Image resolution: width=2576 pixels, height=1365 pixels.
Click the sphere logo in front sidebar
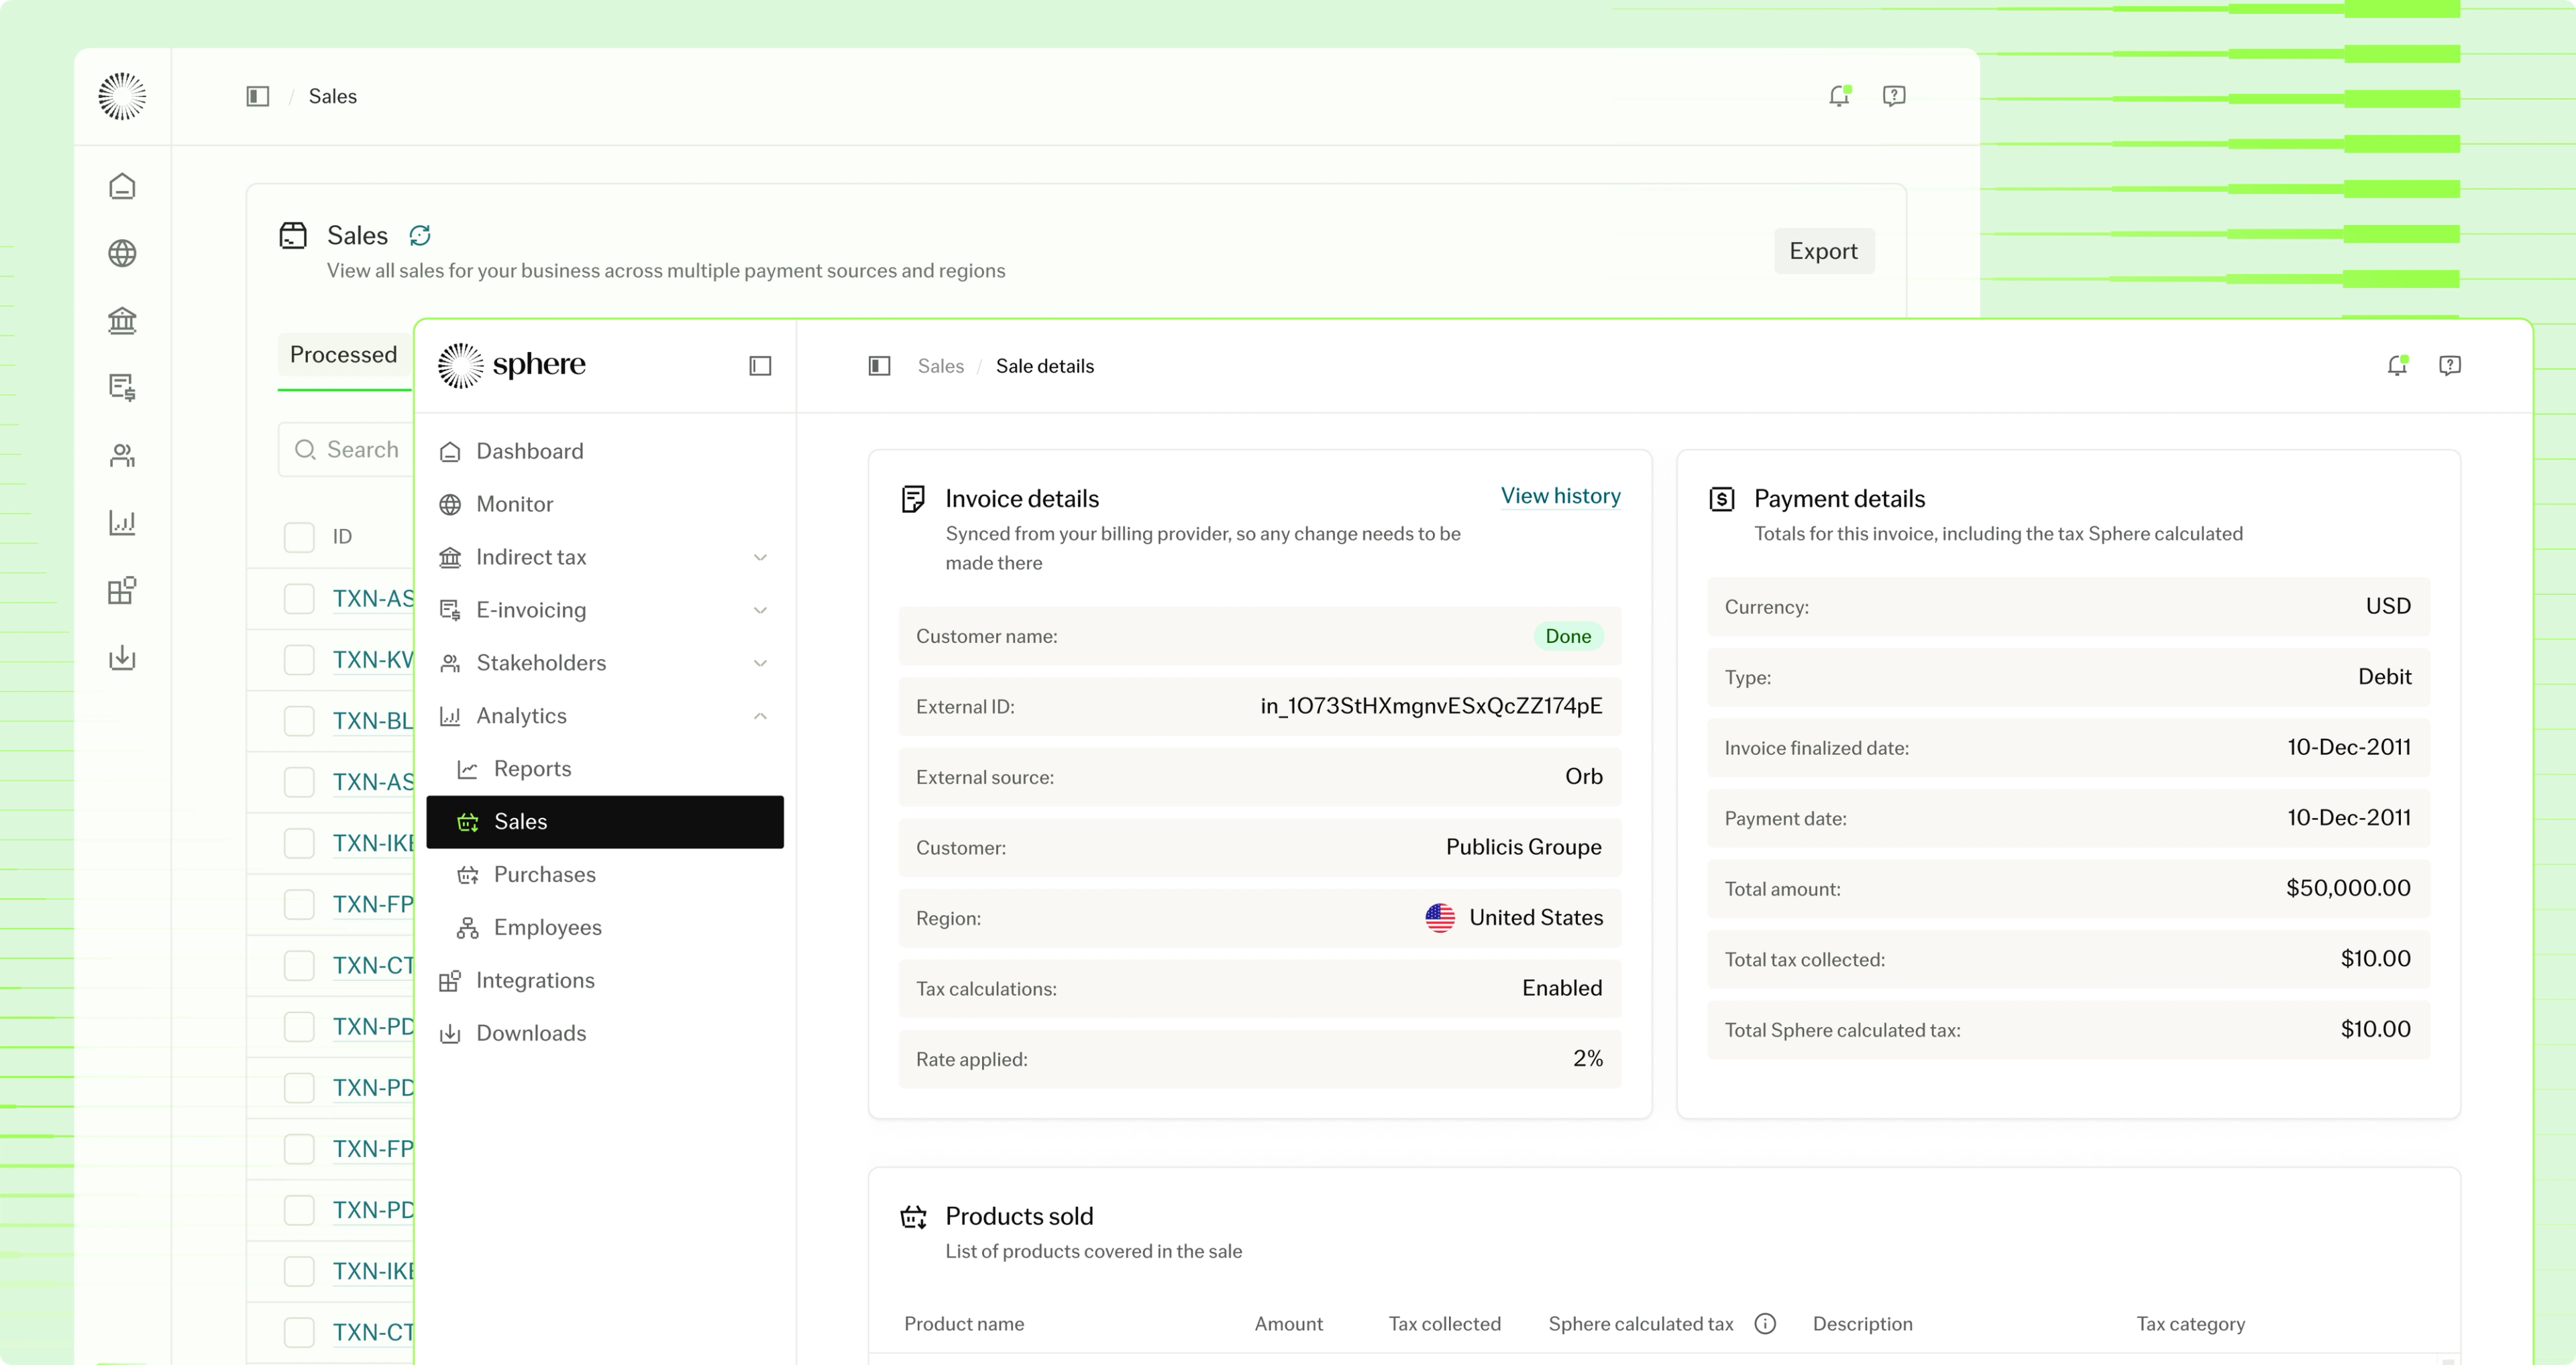(512, 365)
